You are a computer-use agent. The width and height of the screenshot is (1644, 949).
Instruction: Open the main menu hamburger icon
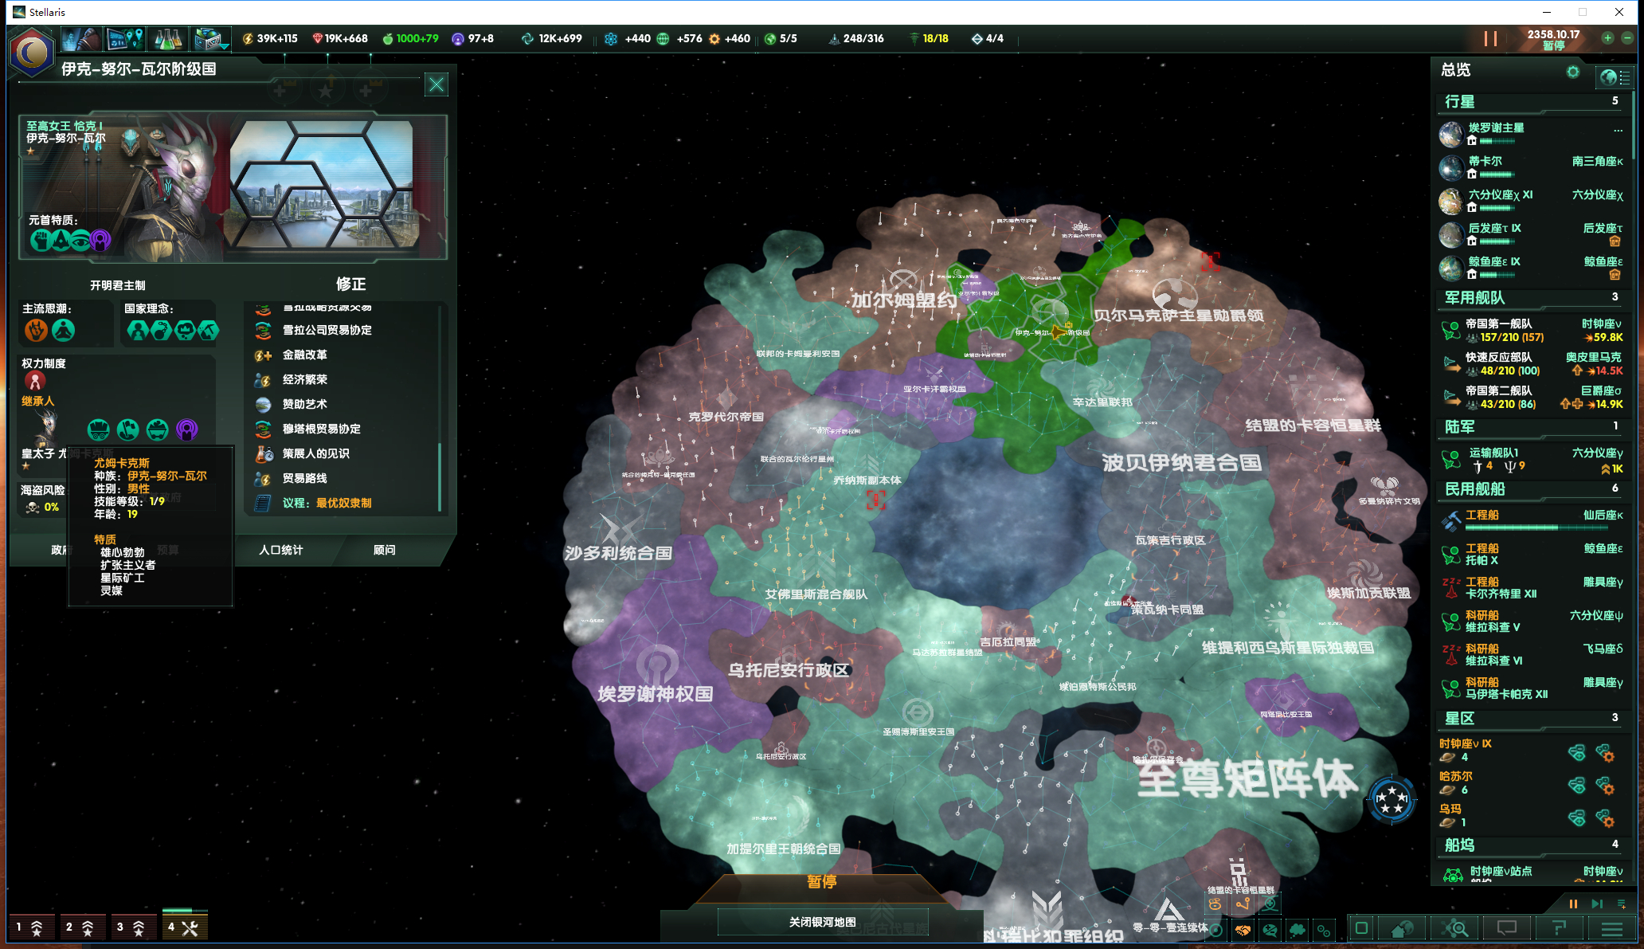1612,927
